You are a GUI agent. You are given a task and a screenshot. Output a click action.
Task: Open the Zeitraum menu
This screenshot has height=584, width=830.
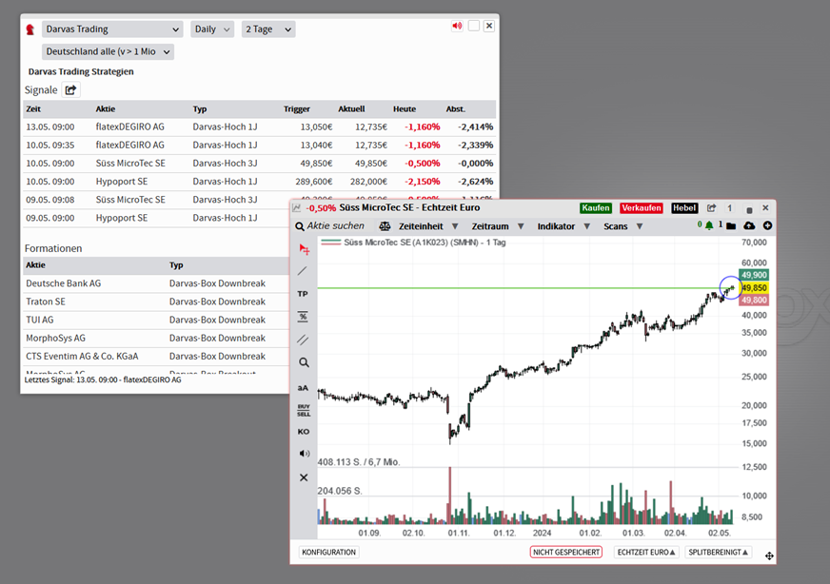pyautogui.click(x=490, y=226)
